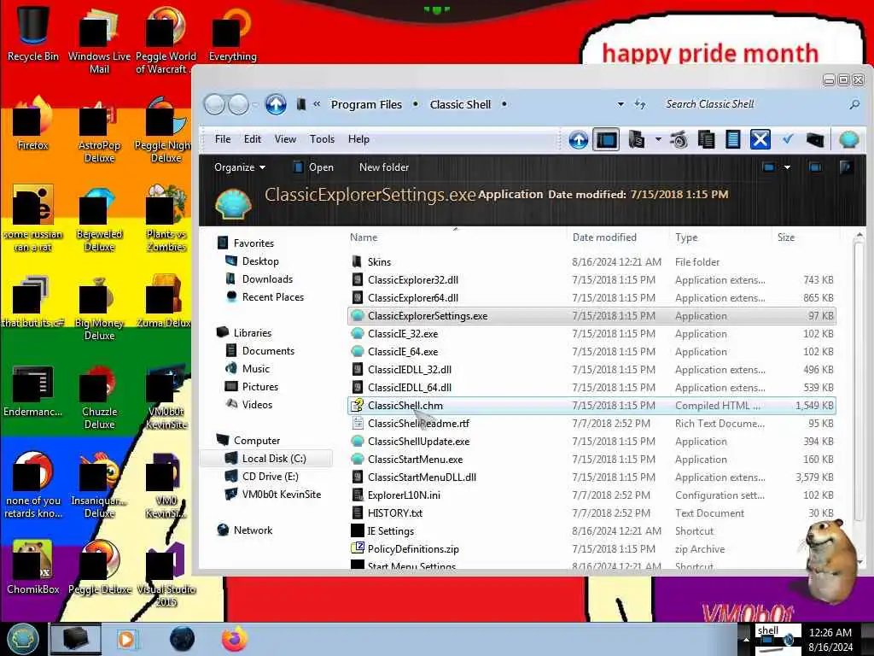Toggle the highlighted pane button in the Classic Explorer toolbar
The height and width of the screenshot is (656, 874).
tap(606, 139)
